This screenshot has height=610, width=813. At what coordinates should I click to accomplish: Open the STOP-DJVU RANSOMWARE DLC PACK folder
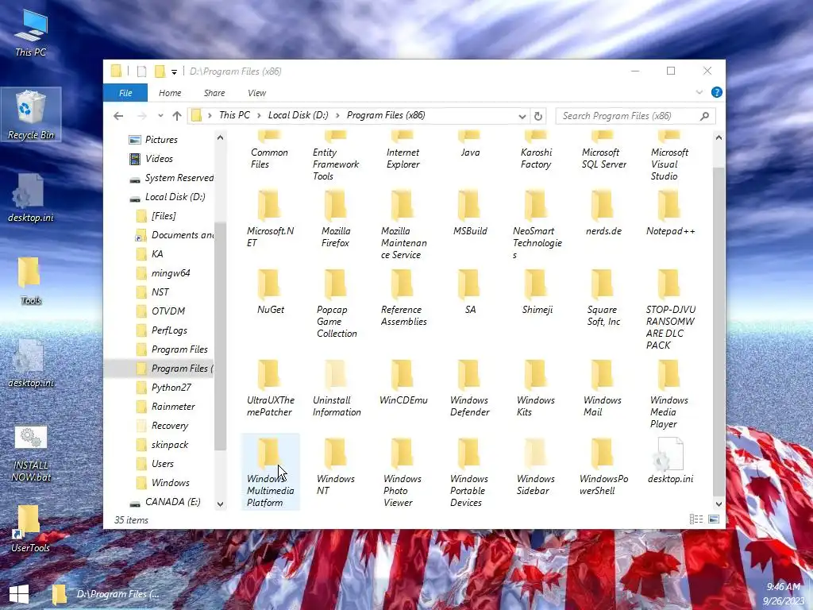coord(669,310)
